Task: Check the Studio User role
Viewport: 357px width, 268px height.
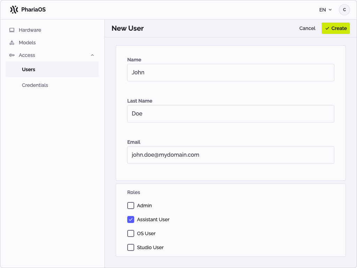Action: point(130,247)
